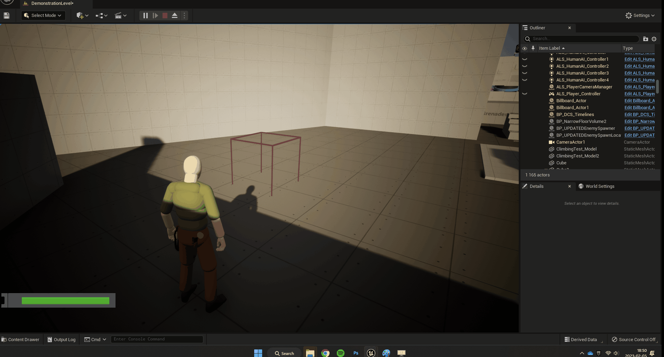
Task: Save the current level with the disk icon
Action: click(x=7, y=16)
